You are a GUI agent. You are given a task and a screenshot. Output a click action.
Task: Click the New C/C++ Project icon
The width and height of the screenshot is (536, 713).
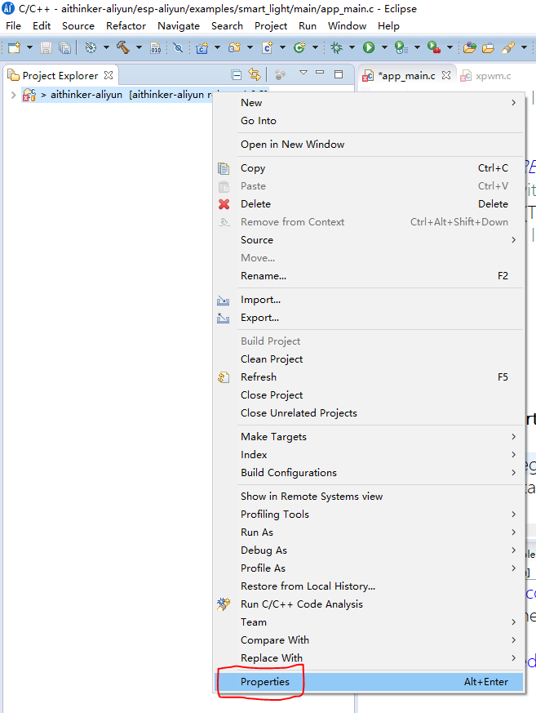(202, 47)
